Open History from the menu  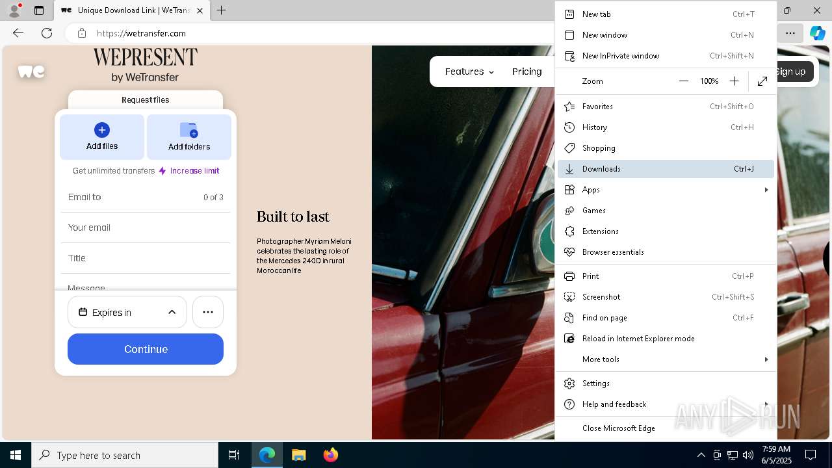(666, 127)
